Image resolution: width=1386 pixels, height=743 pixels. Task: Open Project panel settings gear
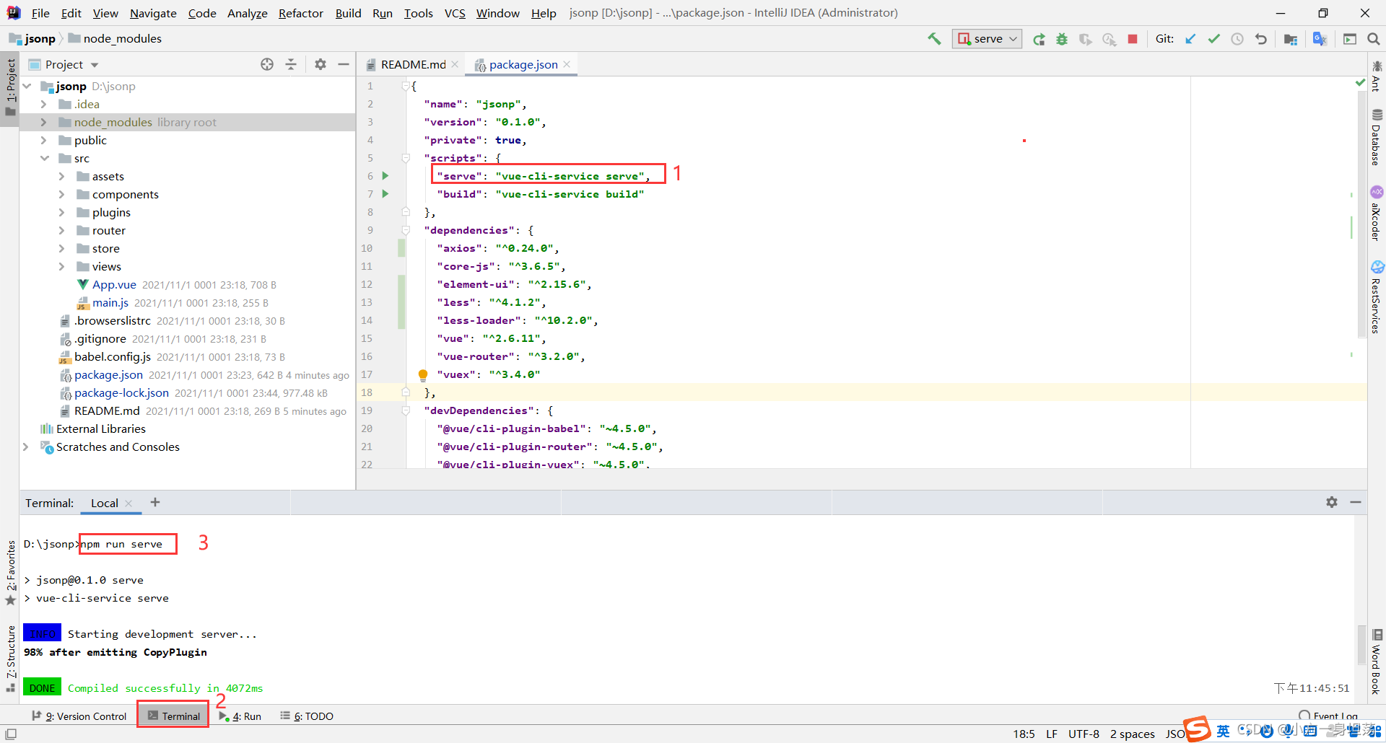[x=321, y=64]
